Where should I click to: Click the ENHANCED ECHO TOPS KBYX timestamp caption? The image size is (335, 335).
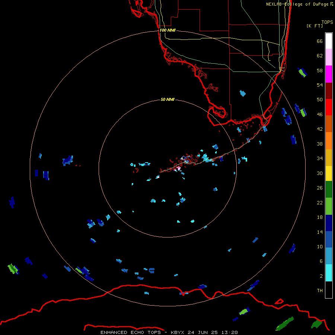coord(169,332)
